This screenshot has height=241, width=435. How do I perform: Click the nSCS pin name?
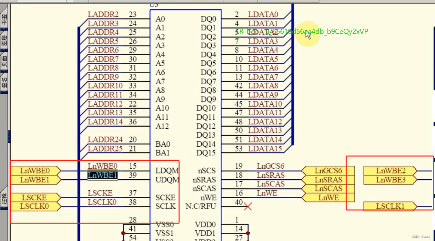click(x=207, y=171)
